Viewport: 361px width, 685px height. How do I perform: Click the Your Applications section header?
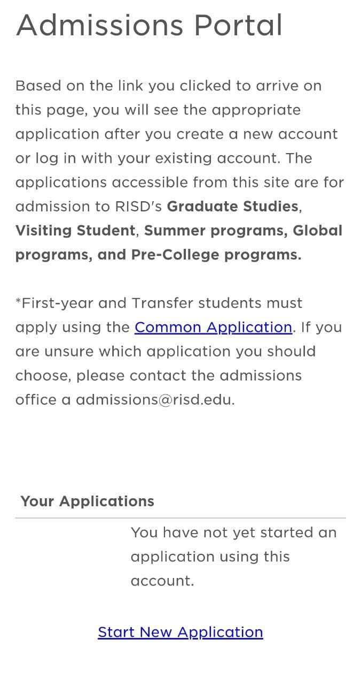point(87,501)
